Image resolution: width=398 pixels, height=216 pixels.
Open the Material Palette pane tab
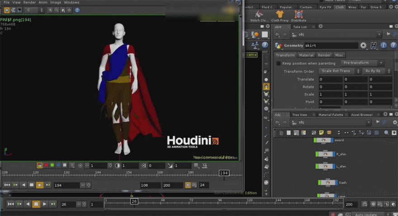pyautogui.click(x=331, y=115)
